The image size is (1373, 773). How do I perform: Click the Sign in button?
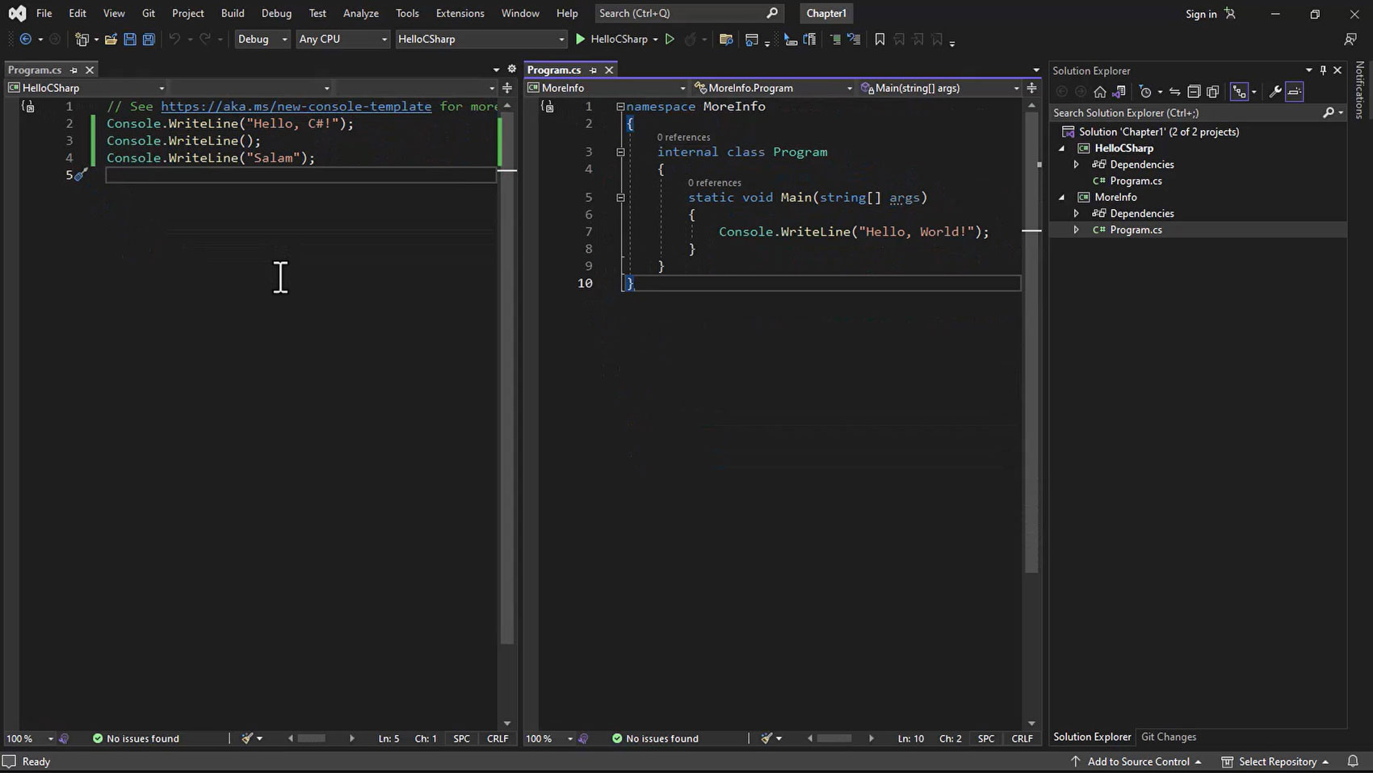pos(1210,14)
